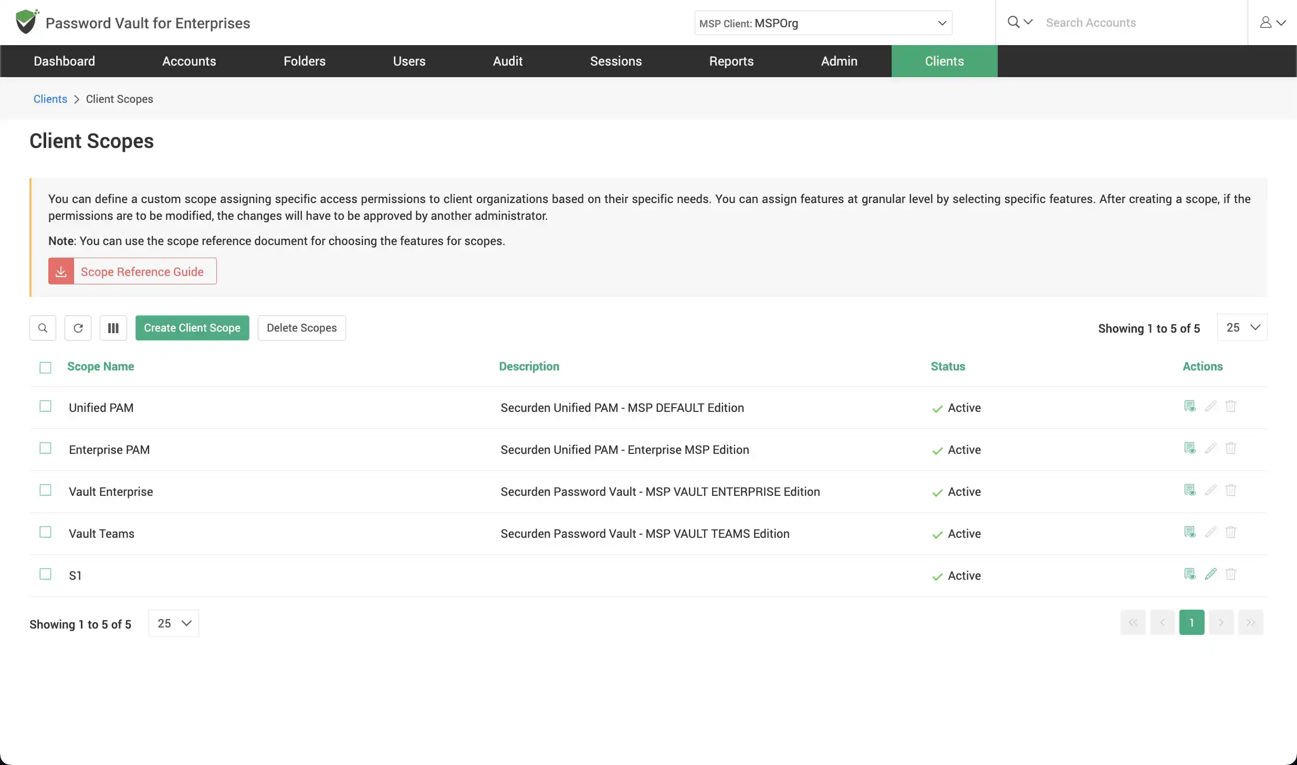
Task: Click the refresh icon near search bar
Action: (x=78, y=328)
